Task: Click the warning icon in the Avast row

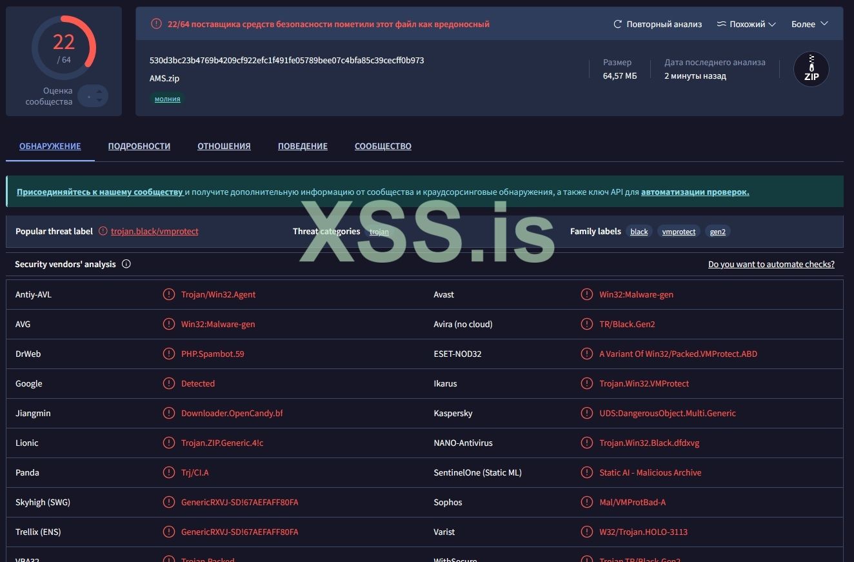Action: click(x=587, y=294)
